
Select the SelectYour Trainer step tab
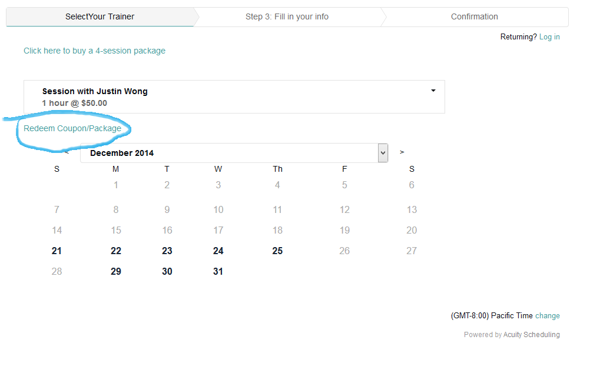(x=100, y=16)
